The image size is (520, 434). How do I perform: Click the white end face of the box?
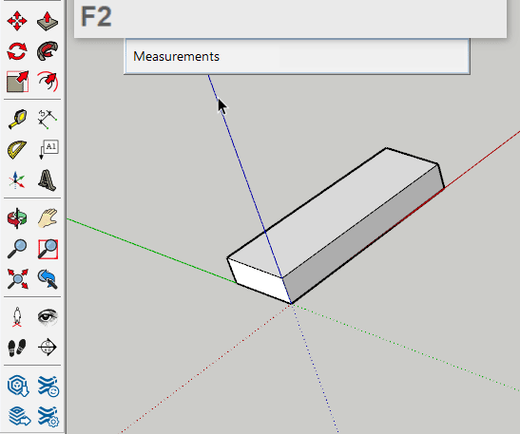click(260, 280)
